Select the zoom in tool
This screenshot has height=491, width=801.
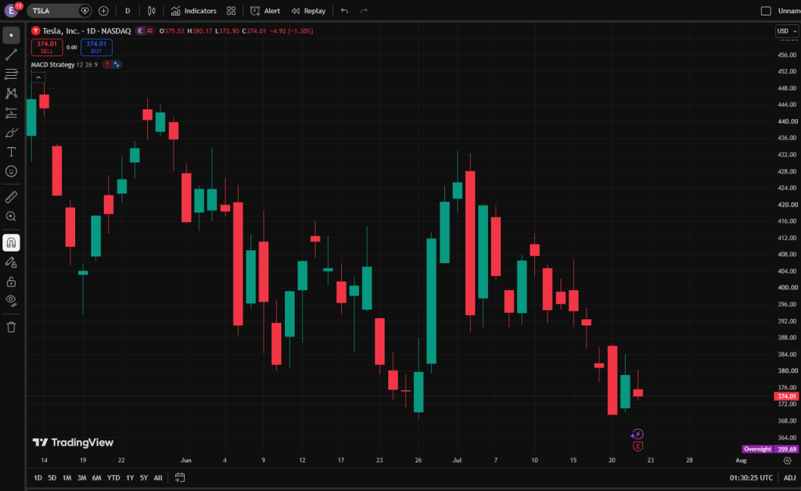(11, 217)
